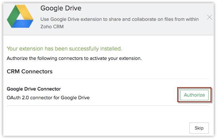Click the word "Your extension" in success message
Viewport: 217px width, 139px height.
tap(23, 48)
